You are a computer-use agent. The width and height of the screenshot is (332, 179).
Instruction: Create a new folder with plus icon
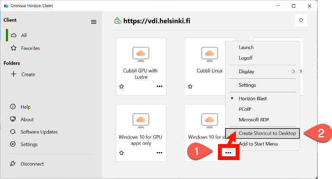click(x=23, y=74)
